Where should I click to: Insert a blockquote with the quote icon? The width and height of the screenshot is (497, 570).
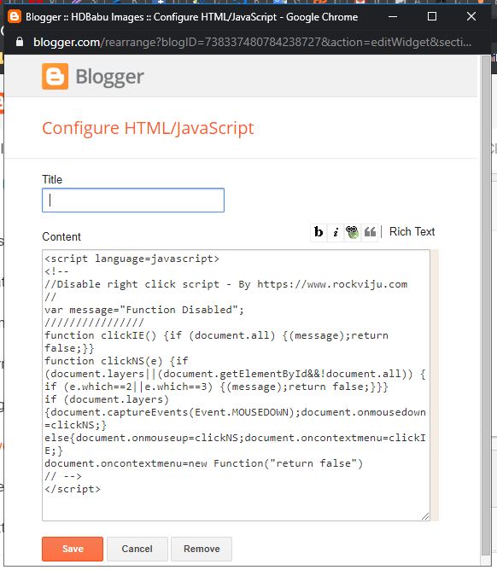370,232
